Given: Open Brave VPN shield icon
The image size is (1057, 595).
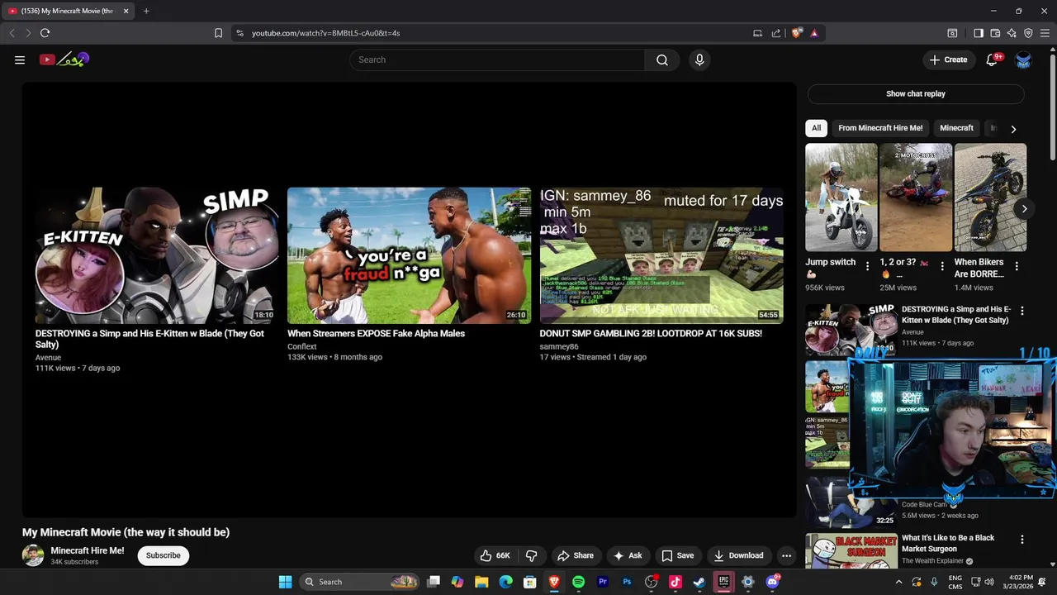Looking at the screenshot, I should pos(1028,33).
